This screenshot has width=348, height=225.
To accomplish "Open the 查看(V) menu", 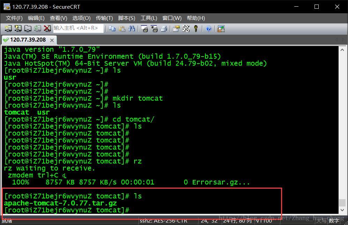I will 58,18.
